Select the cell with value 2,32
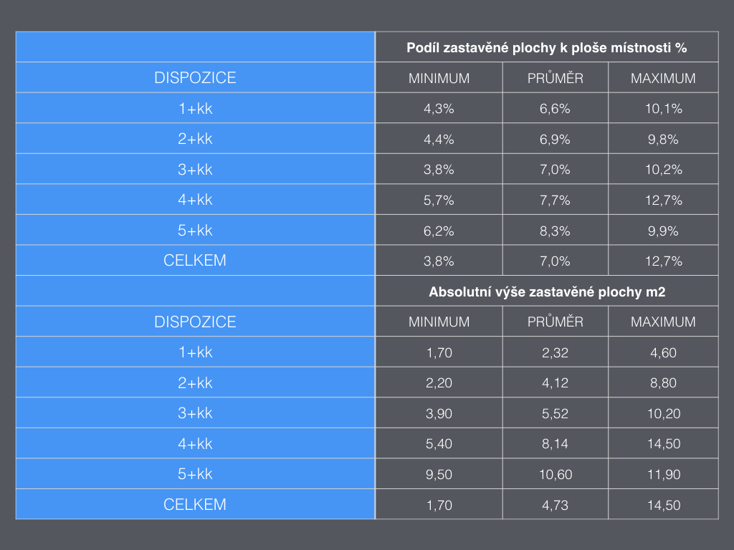 click(555, 353)
